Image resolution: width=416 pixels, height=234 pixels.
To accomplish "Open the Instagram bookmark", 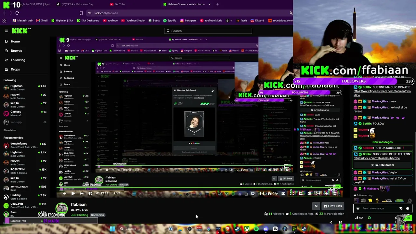I will pos(188,20).
